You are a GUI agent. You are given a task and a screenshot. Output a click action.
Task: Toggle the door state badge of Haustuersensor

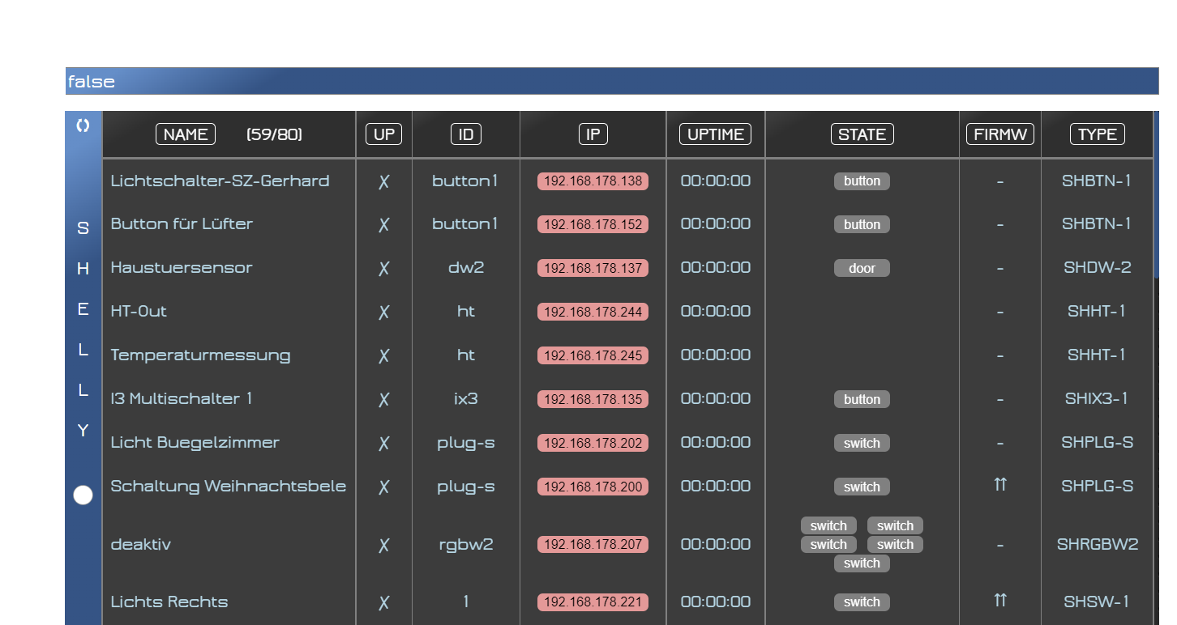point(861,268)
